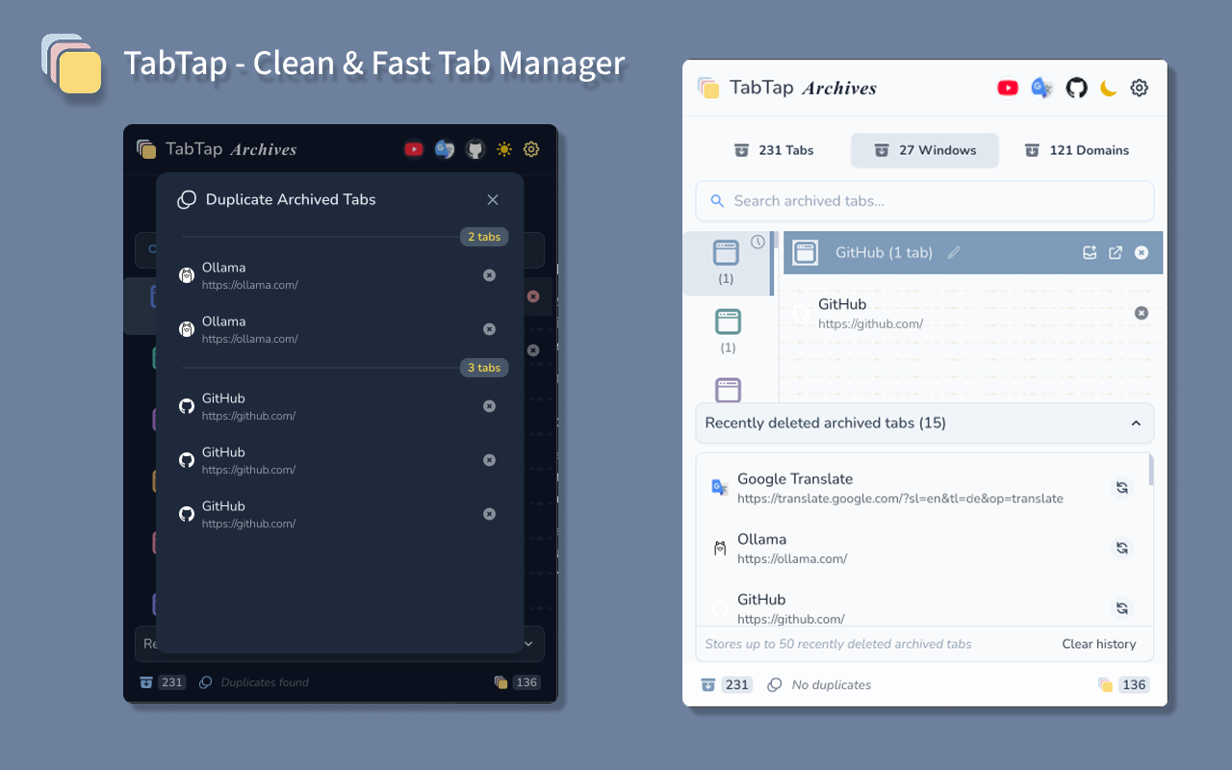Rename 'GitHub (1 tab)' using the pencil icon
Screen dimensions: 1232x770
tap(954, 252)
